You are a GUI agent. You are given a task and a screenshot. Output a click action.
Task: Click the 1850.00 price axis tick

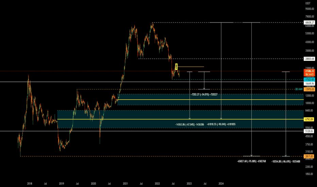point(310,174)
